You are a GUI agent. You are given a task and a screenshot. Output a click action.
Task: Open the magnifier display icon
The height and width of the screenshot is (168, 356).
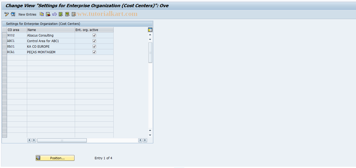point(13,14)
